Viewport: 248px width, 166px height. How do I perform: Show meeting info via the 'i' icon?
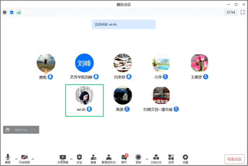(5, 12)
